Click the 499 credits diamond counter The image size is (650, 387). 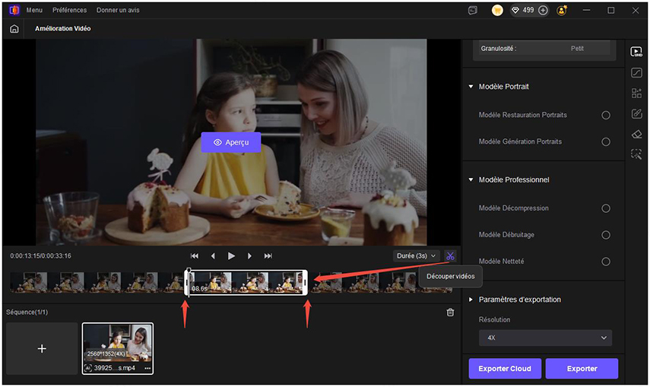[523, 11]
